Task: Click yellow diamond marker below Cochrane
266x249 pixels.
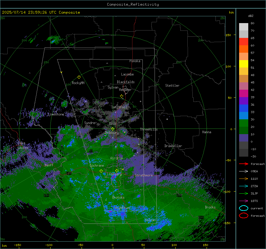Action: (x=101, y=171)
